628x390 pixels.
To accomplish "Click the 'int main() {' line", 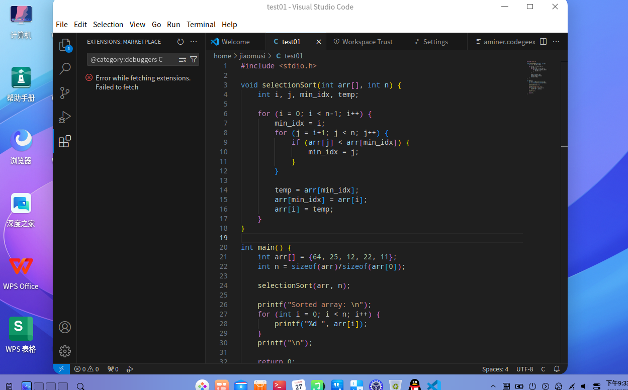I will [x=266, y=247].
